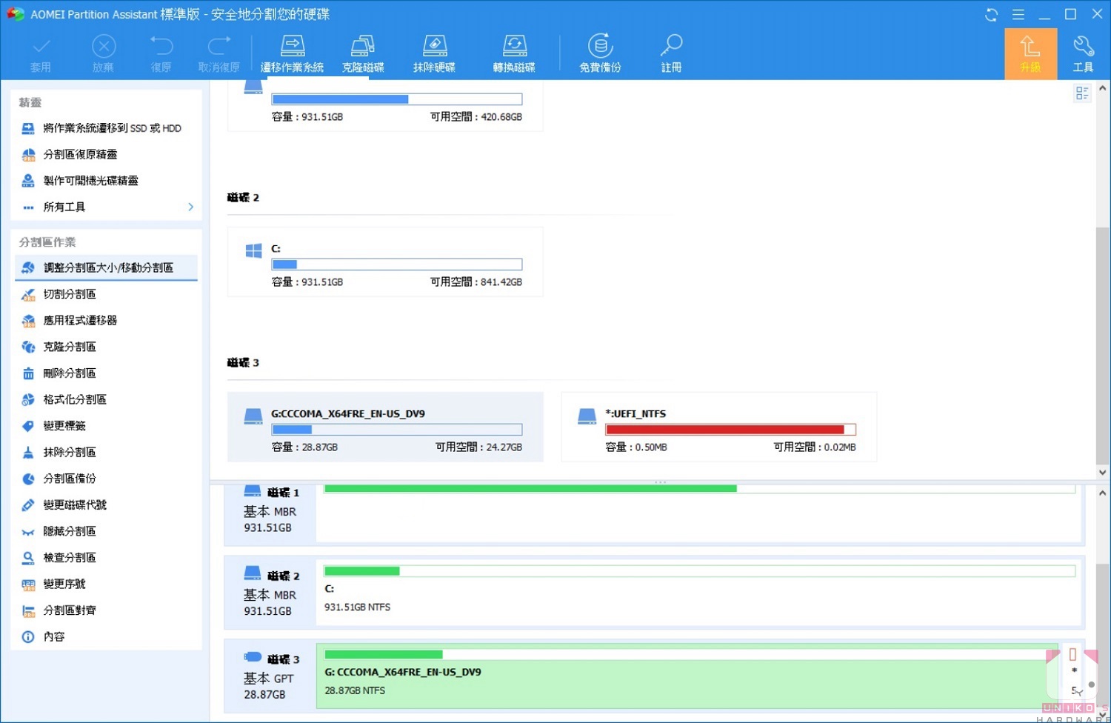Click the Change Label (變更標籤) tag icon
1111x723 pixels.
[28, 426]
